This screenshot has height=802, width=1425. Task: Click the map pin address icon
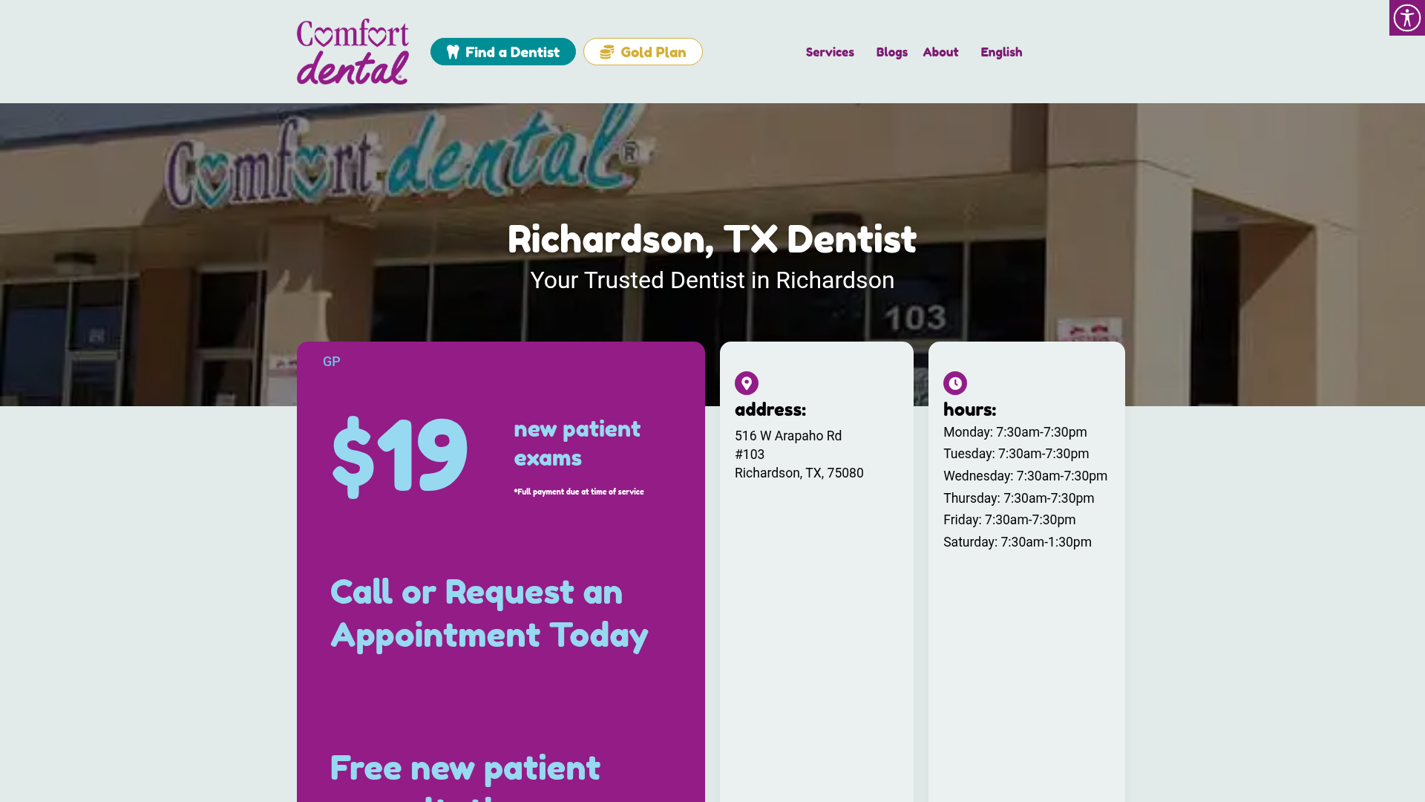pyautogui.click(x=747, y=383)
